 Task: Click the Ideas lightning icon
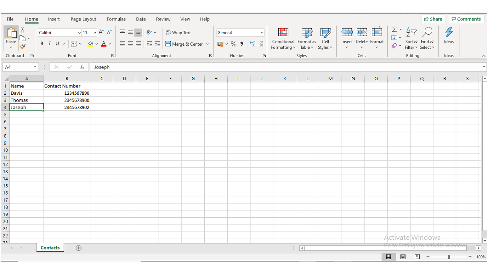[449, 35]
